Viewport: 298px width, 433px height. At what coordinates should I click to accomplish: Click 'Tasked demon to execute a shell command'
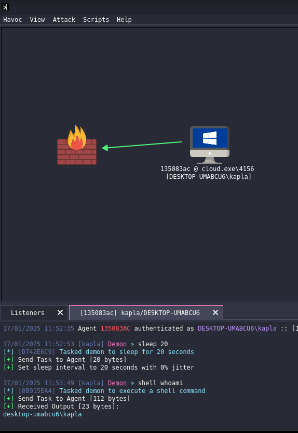[x=132, y=391]
